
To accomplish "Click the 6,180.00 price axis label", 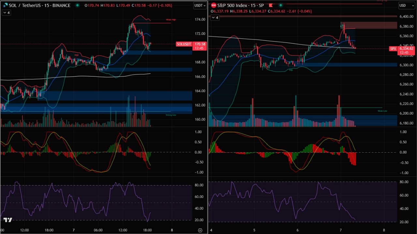I will coord(407,123).
